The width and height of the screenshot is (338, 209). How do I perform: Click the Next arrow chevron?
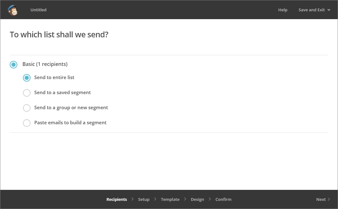[x=329, y=199]
